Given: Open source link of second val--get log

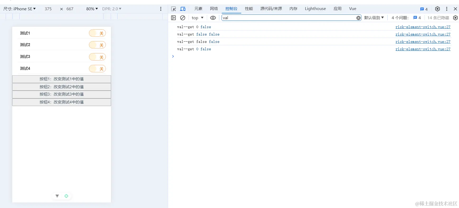Looking at the screenshot, I should tap(423, 34).
